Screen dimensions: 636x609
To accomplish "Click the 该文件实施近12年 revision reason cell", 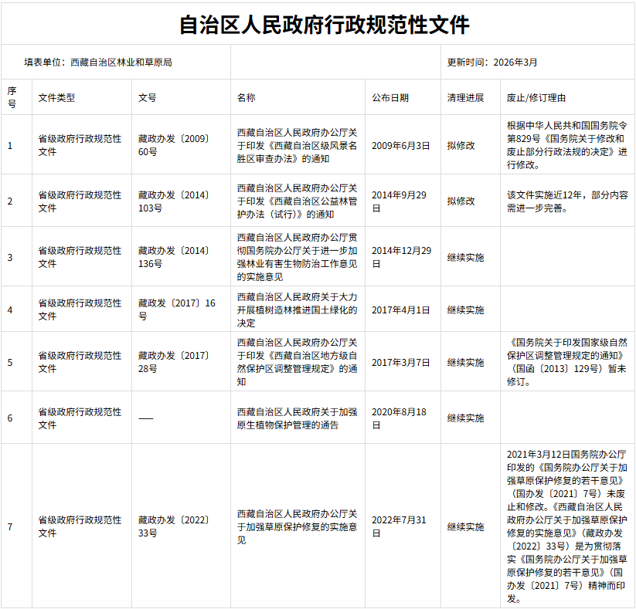I will click(x=567, y=201).
